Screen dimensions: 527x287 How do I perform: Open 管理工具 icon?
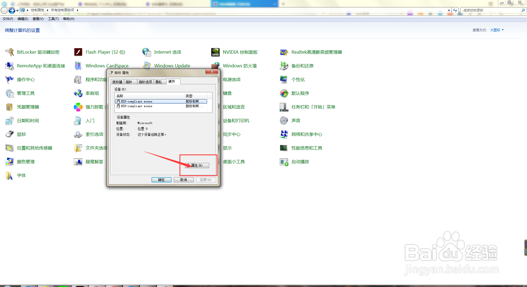10,93
